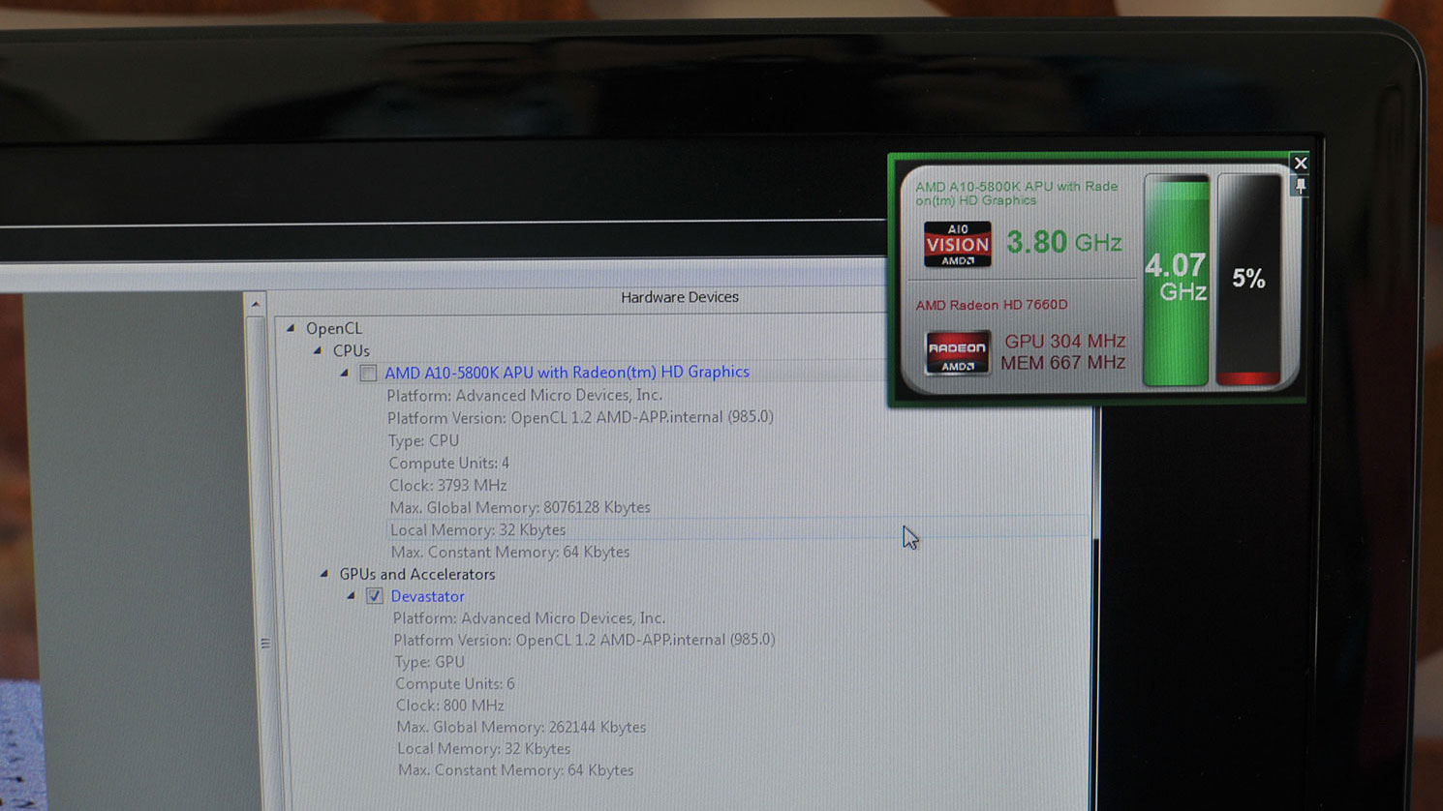Select the GPUs and Accelerators label
1443x811 pixels.
coord(416,574)
